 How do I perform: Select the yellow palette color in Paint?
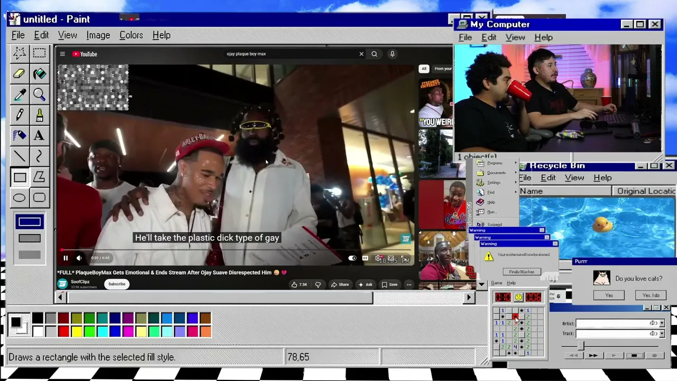pyautogui.click(x=76, y=332)
